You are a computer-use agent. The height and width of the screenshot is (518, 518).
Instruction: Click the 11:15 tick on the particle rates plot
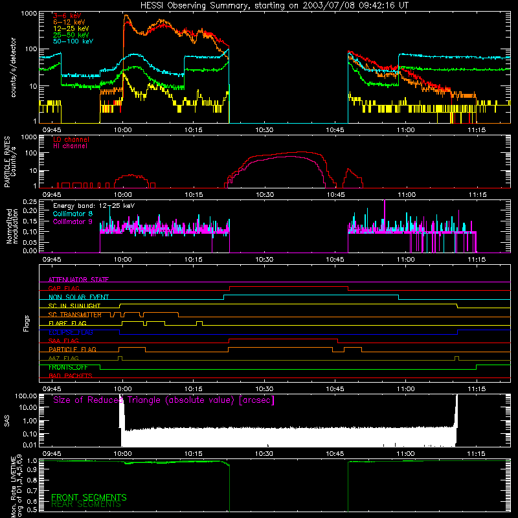[477, 195]
